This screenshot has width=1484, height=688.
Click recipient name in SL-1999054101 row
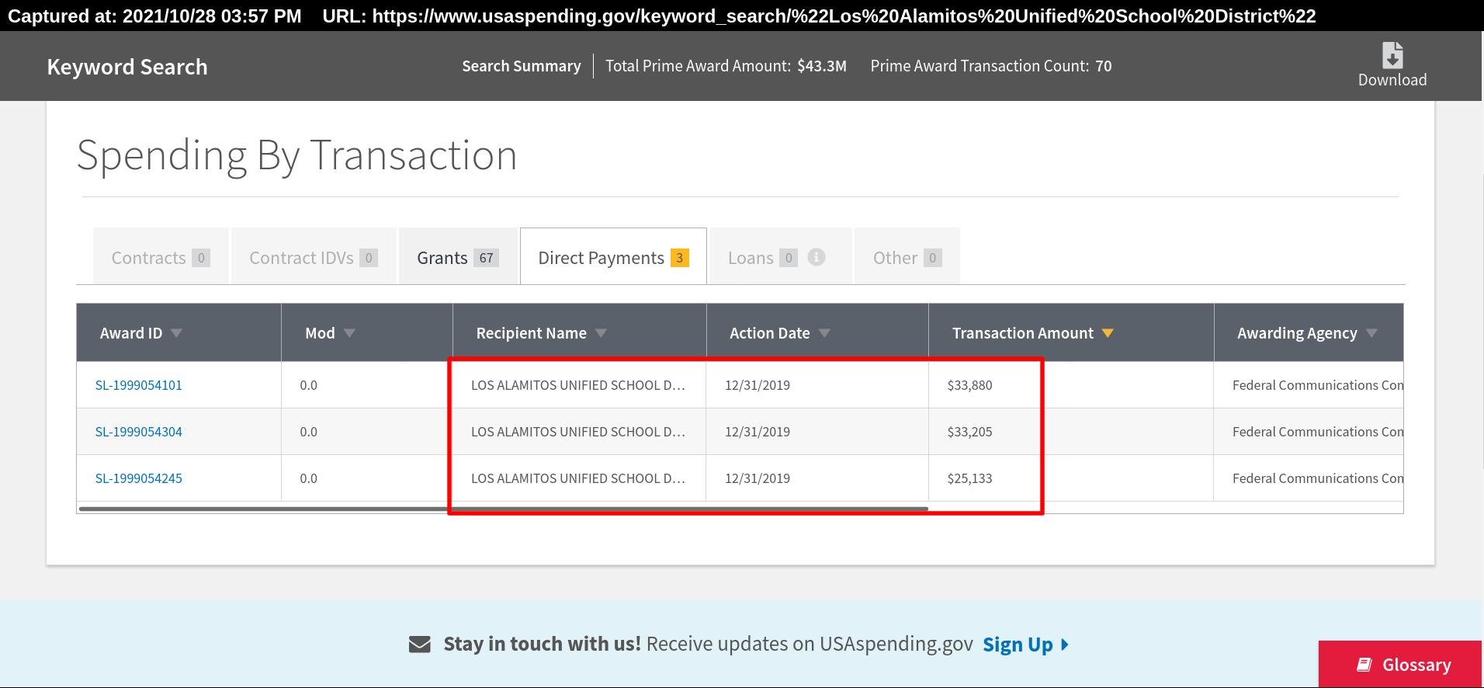pos(578,385)
